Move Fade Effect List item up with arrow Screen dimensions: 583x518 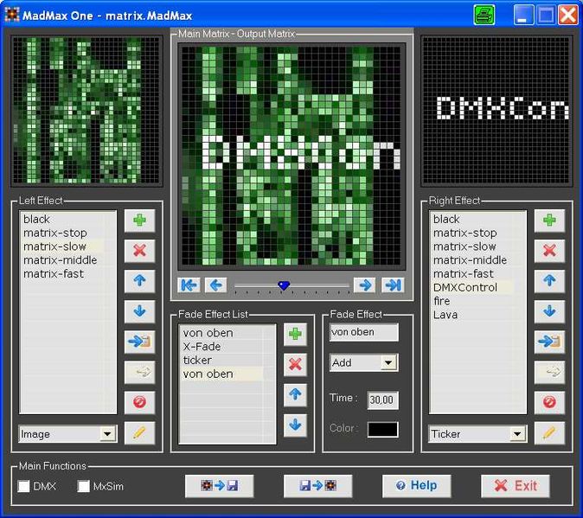[296, 394]
